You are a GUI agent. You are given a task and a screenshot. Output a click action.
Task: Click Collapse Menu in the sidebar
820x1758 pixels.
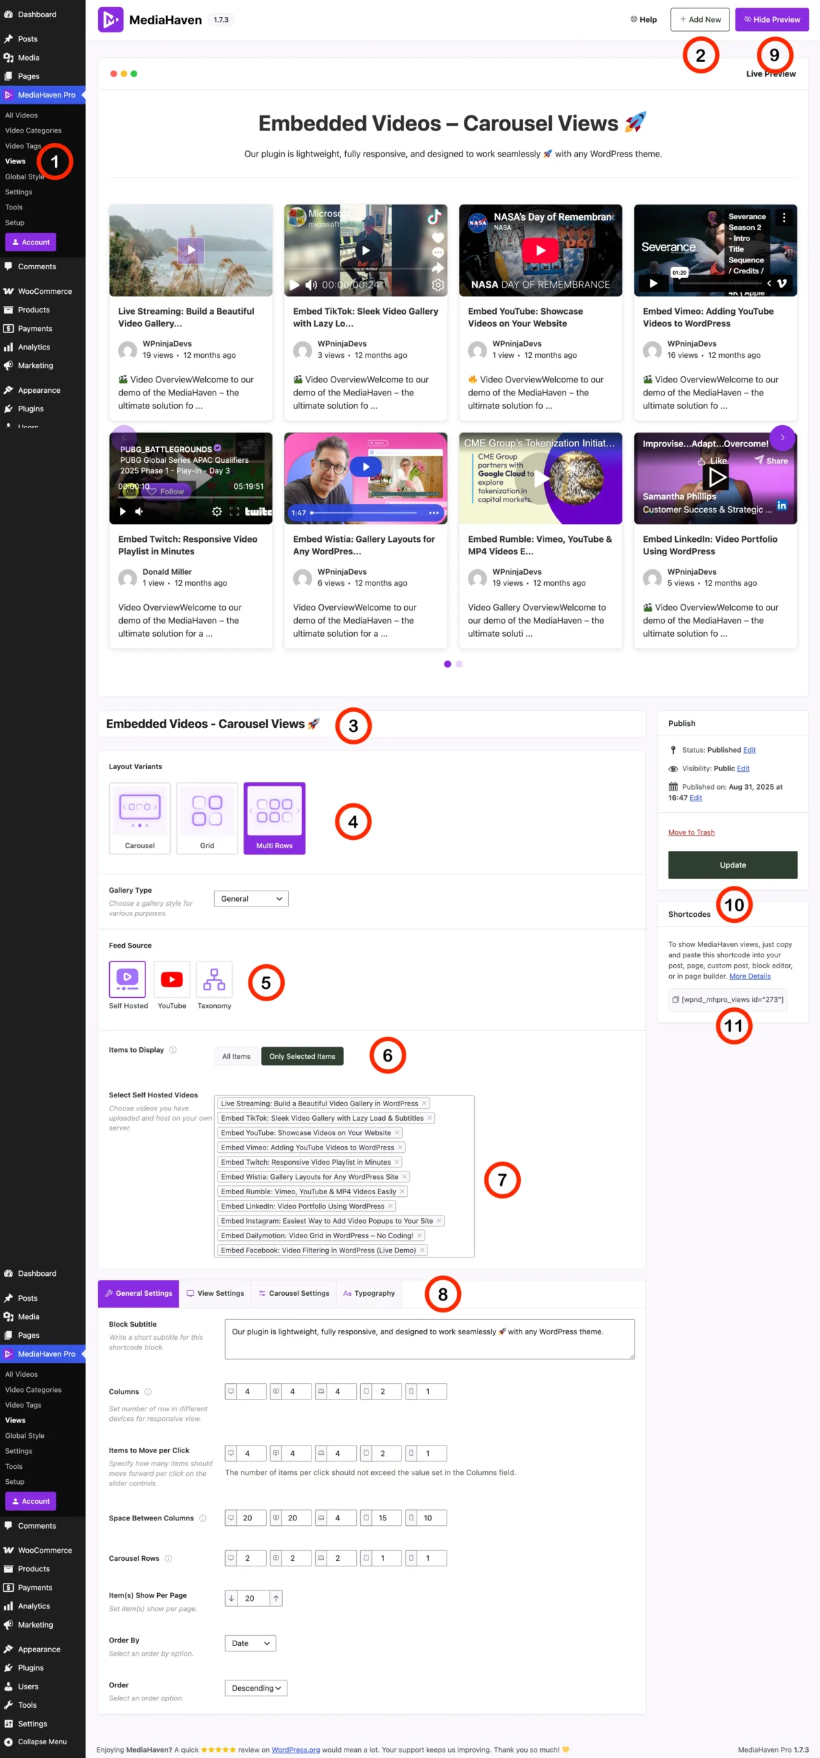(x=42, y=1742)
